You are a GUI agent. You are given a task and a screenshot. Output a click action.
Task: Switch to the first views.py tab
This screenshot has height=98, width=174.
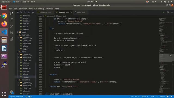(45, 13)
